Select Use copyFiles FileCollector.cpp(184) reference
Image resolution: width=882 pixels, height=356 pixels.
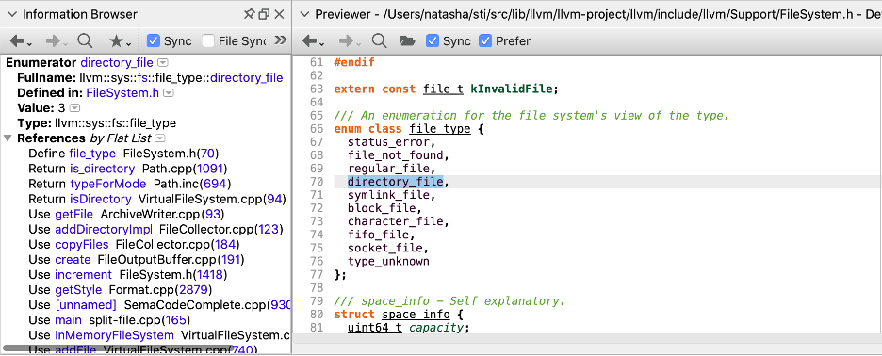[x=134, y=245]
